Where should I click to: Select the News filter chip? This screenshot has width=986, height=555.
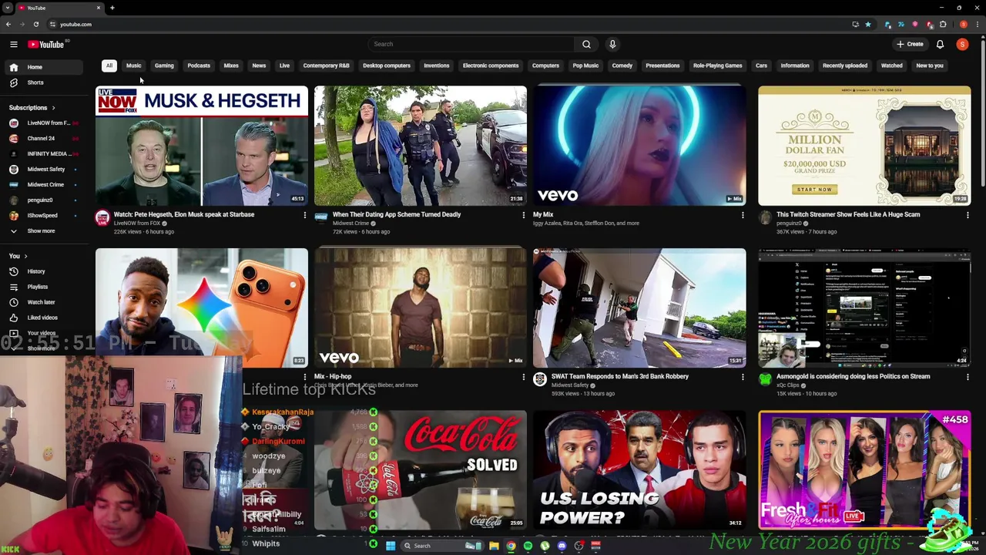tap(259, 66)
